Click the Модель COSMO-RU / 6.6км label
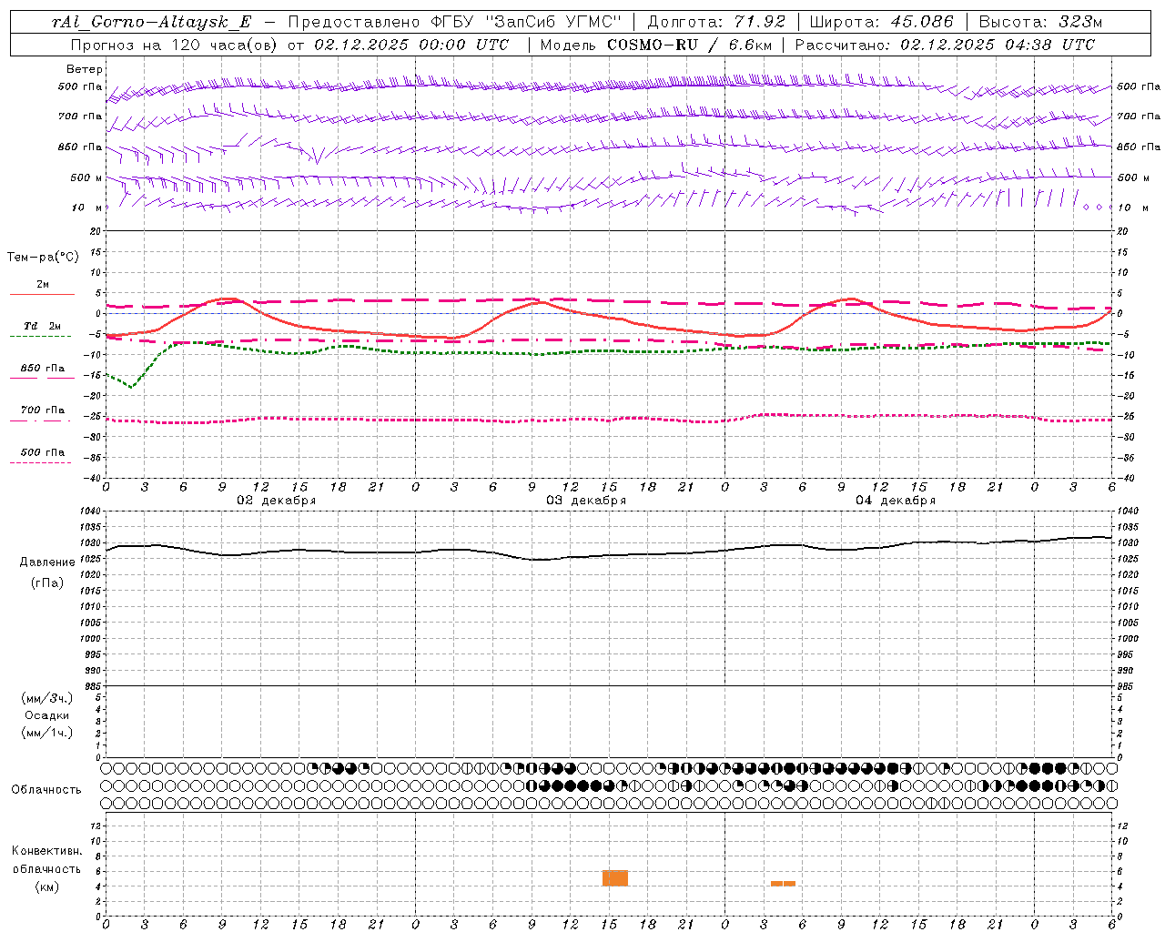Viewport: 1165px width, 932px height. coord(655,45)
